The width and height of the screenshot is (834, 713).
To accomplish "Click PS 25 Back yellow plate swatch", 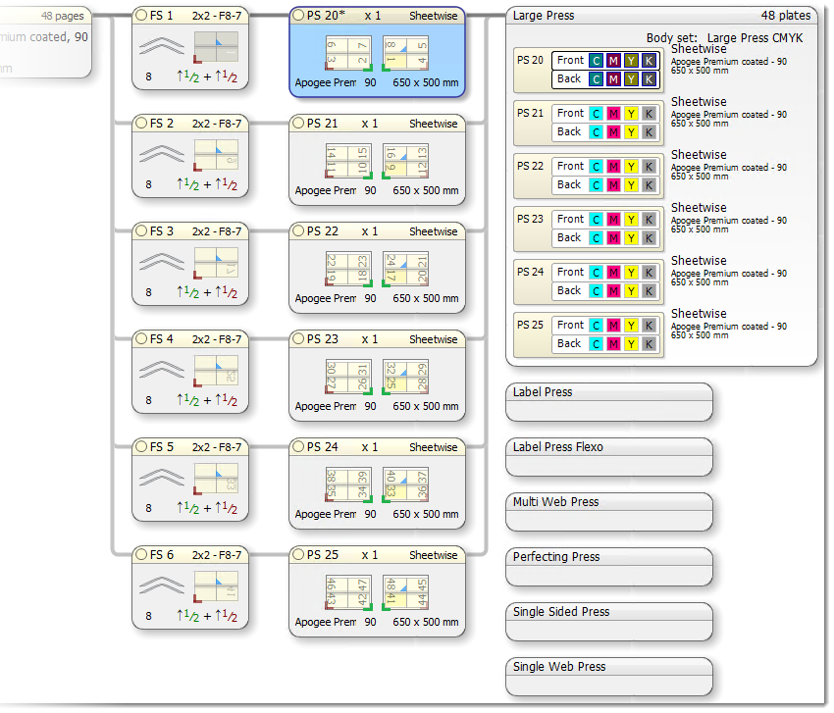I will point(631,344).
